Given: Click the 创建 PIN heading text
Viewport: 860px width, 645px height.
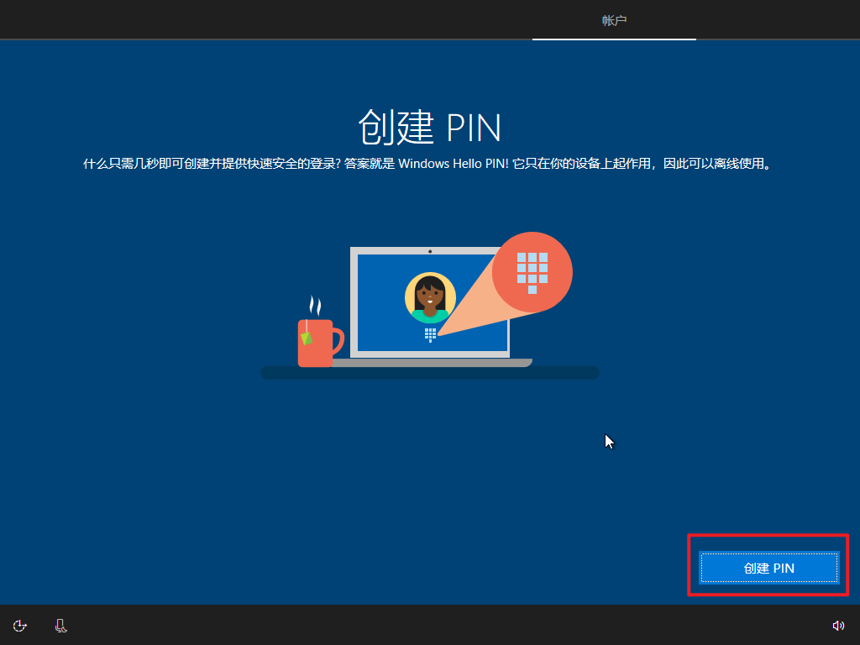Looking at the screenshot, I should (429, 128).
